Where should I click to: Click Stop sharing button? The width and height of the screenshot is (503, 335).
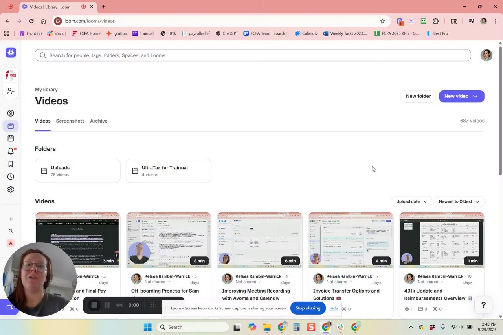pos(308,308)
